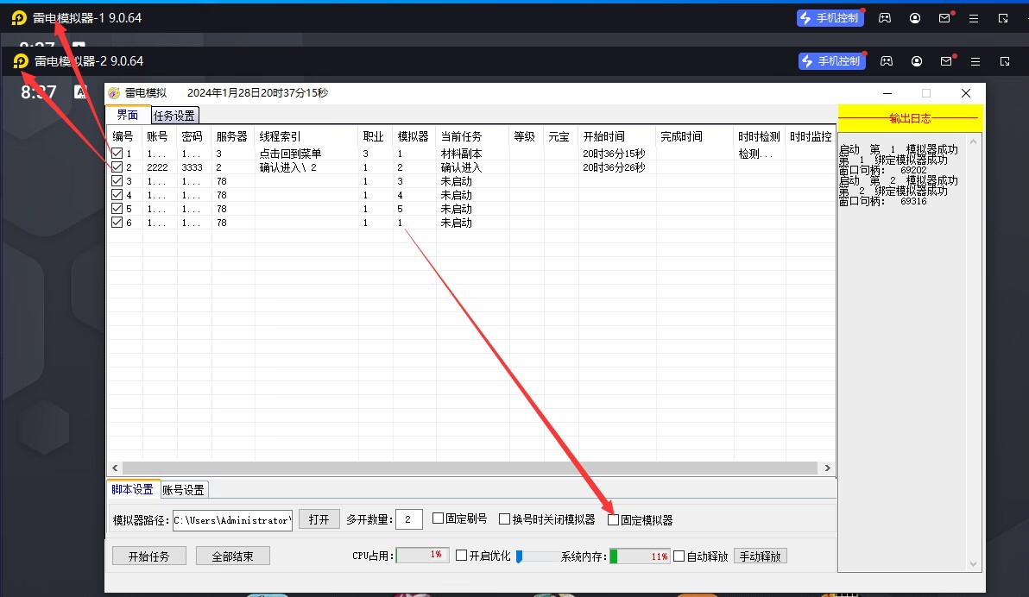
Task: Click the 雷电模拟 tool window app icon
Action: click(114, 93)
